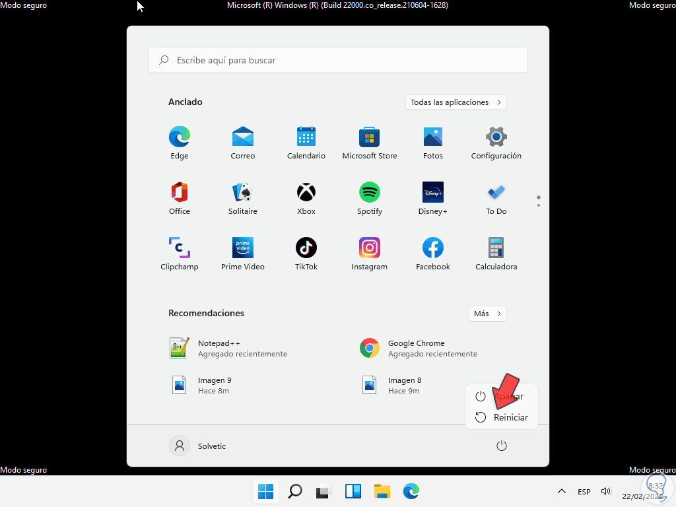Click the Escribe aquí para buscar field
Viewport: 676px width, 507px height.
(338, 60)
